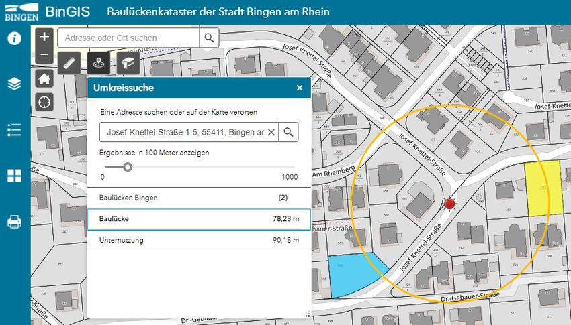Click the 'Adresse oder Ort suchen' field
The height and width of the screenshot is (325, 571).
pyautogui.click(x=128, y=38)
